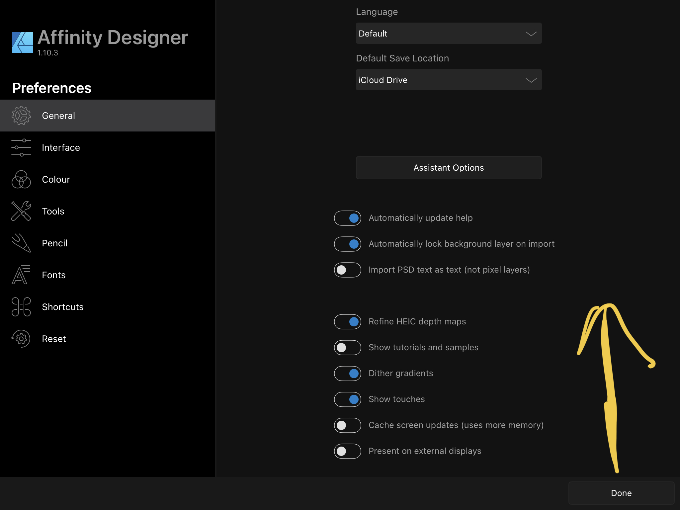Click the Language label
The height and width of the screenshot is (510, 680).
tap(377, 12)
